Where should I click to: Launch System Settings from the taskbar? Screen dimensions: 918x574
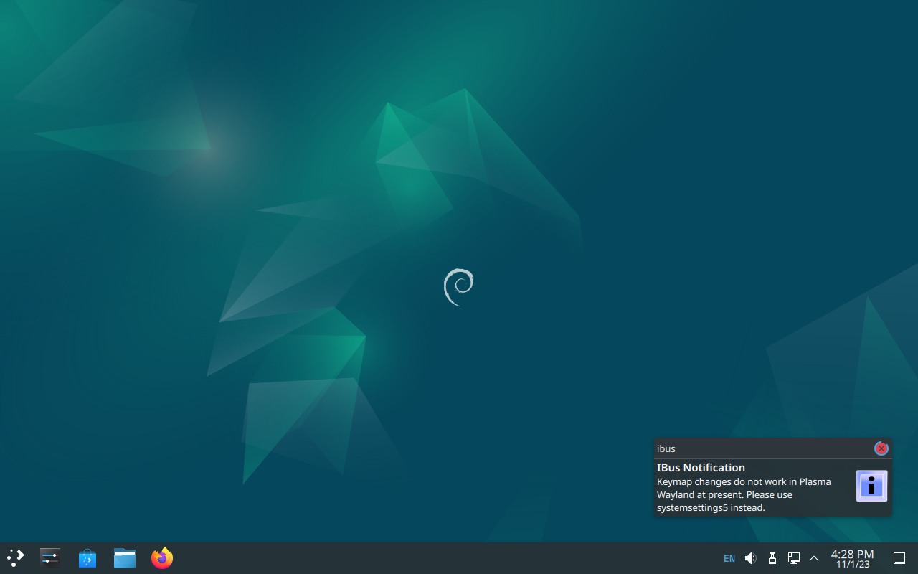50,557
